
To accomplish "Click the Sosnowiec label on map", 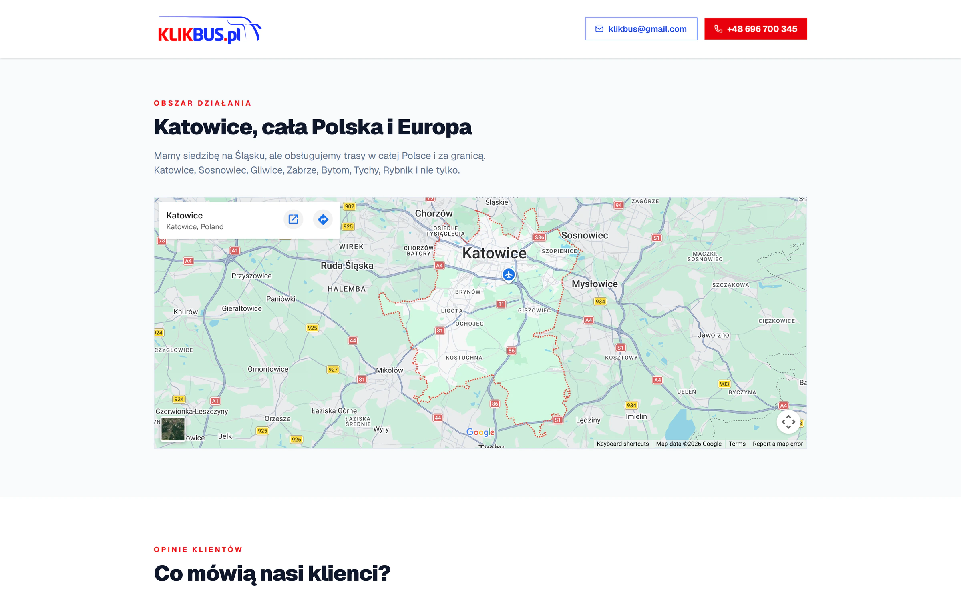I will pos(585,235).
